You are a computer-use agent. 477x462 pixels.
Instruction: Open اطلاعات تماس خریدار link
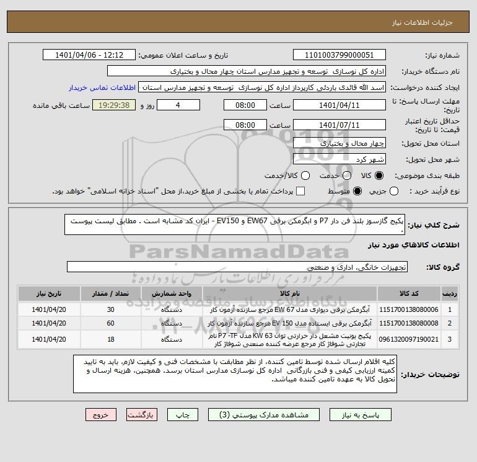(102, 87)
